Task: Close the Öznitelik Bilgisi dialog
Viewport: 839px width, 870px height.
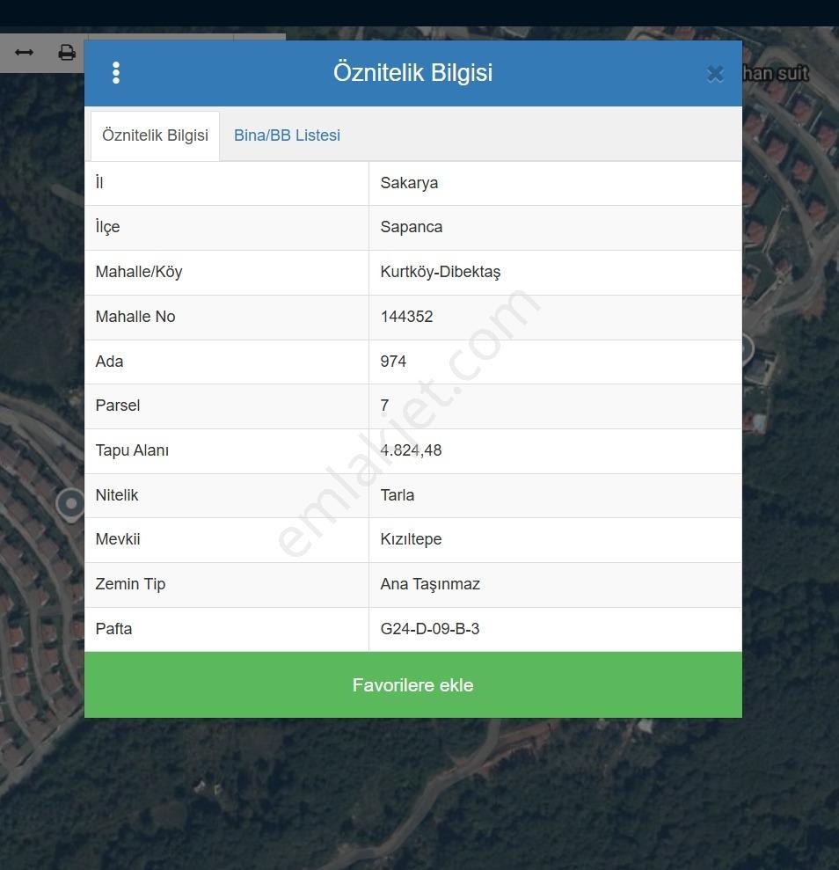Action: [x=715, y=73]
